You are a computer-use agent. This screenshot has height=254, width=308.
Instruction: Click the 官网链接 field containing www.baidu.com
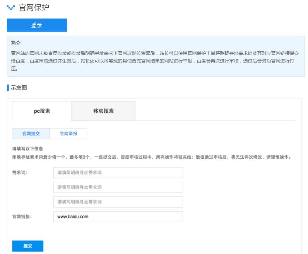click(118, 217)
